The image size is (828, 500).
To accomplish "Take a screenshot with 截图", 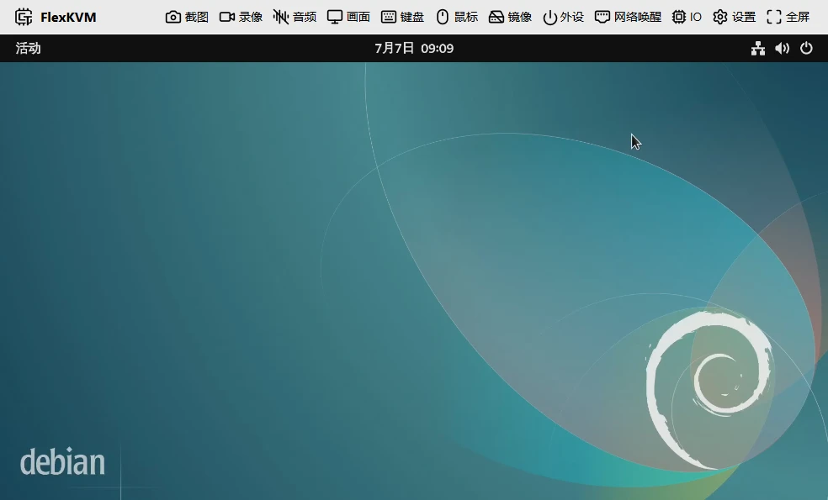I will click(187, 17).
